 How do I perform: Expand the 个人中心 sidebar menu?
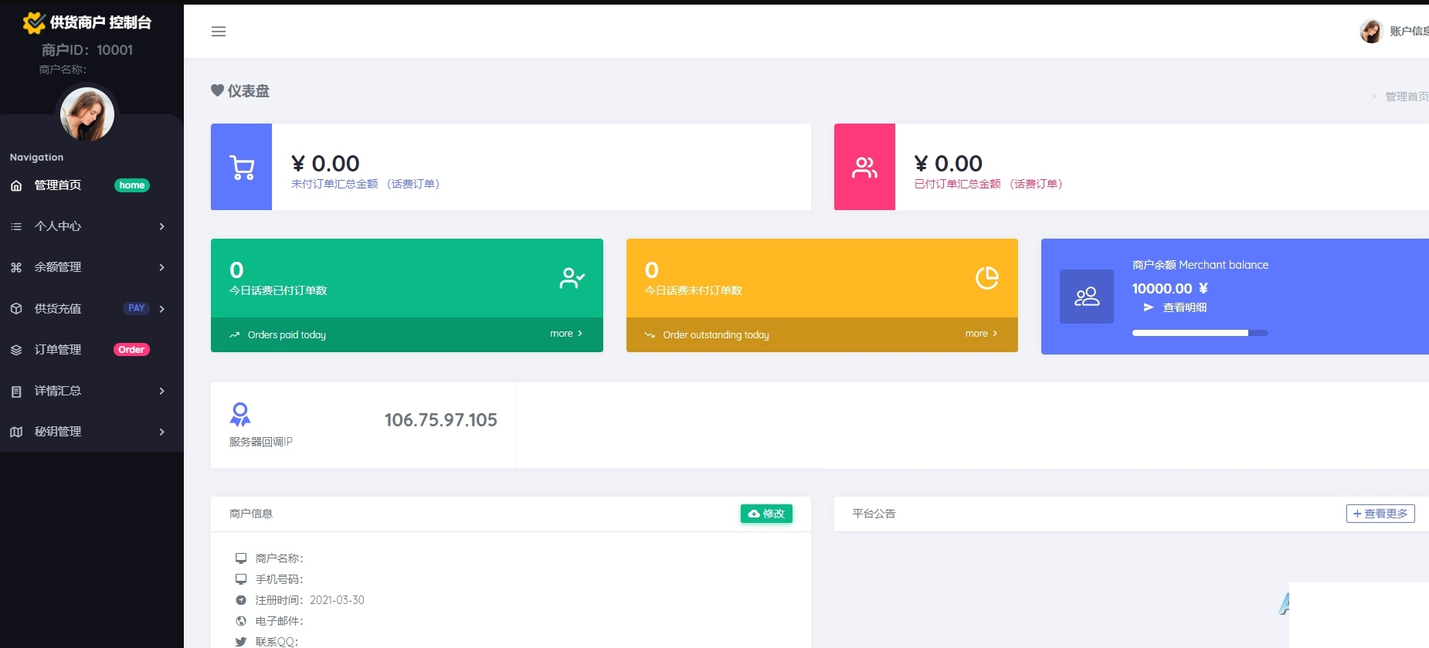(x=92, y=226)
